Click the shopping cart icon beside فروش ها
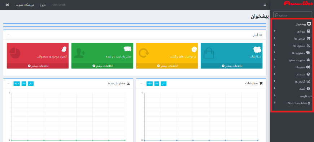Viewport: 314px width, 142px height. click(308, 39)
